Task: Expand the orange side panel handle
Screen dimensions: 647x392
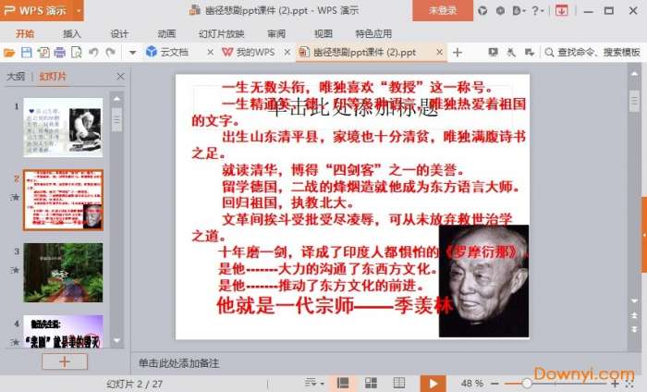Action: (x=644, y=235)
